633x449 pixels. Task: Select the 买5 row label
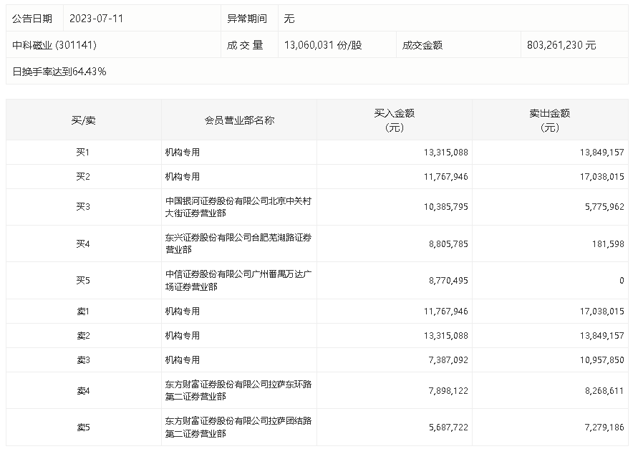pos(83,280)
